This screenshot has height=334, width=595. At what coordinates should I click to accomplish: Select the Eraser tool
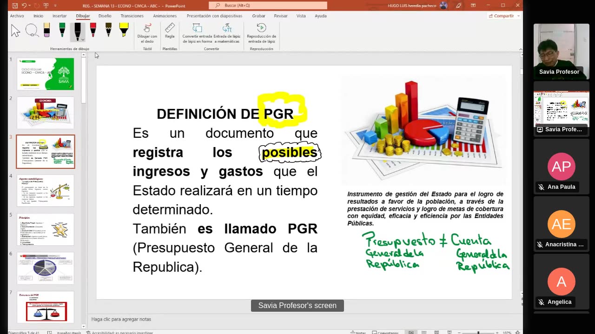pyautogui.click(x=46, y=30)
